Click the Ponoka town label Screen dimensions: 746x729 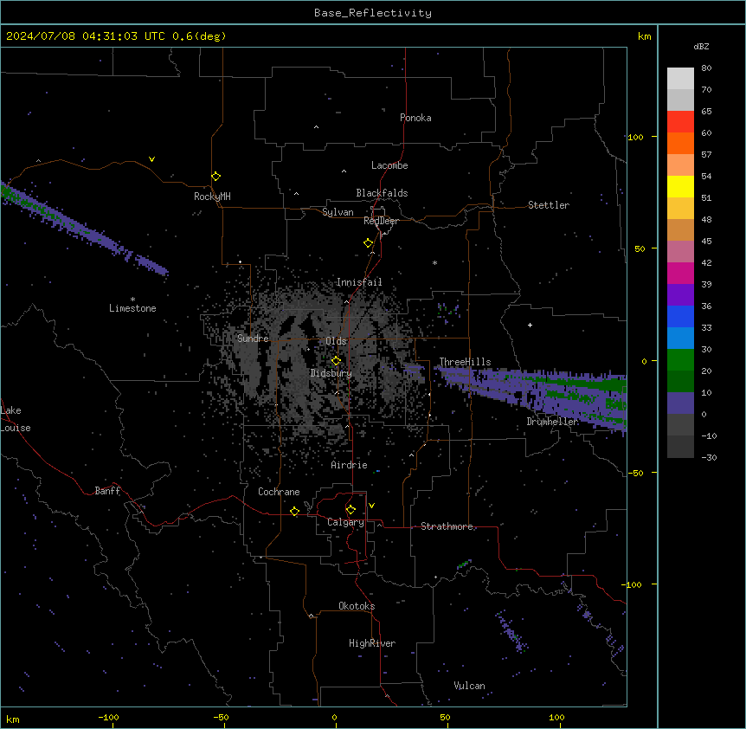(x=415, y=118)
